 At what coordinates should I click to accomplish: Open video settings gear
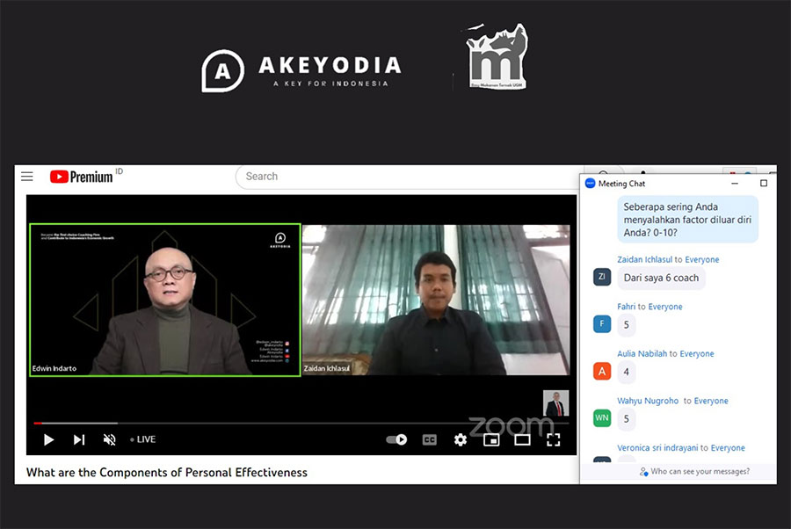coord(461,439)
